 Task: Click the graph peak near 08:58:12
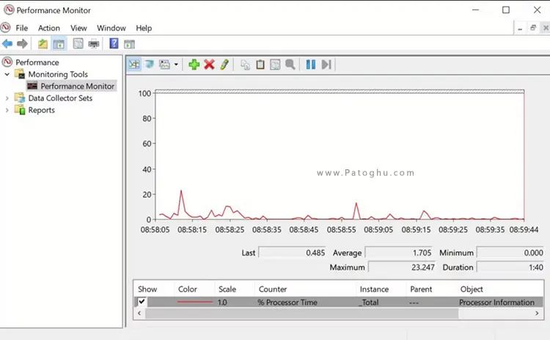[181, 191]
